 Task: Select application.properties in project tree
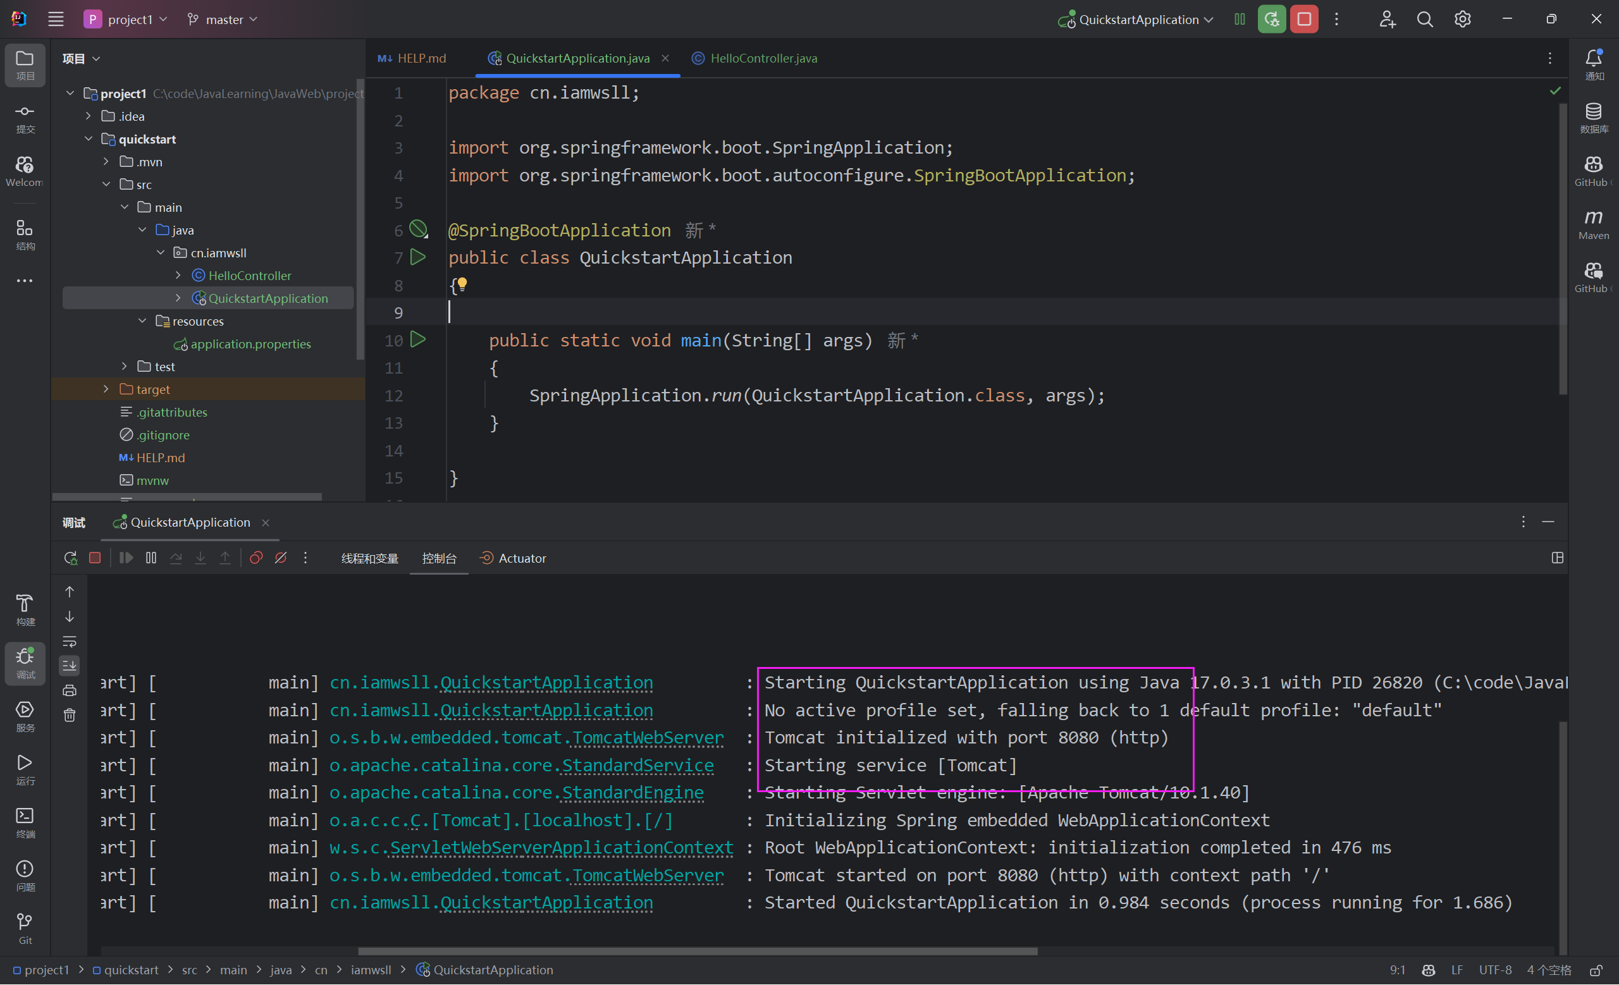tap(250, 344)
